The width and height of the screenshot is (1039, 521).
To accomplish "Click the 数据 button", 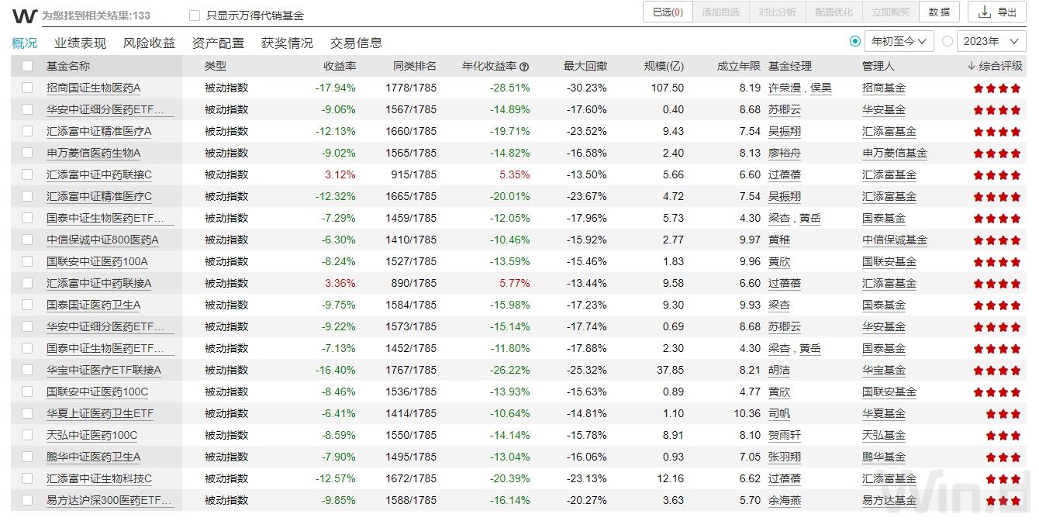I will [939, 12].
